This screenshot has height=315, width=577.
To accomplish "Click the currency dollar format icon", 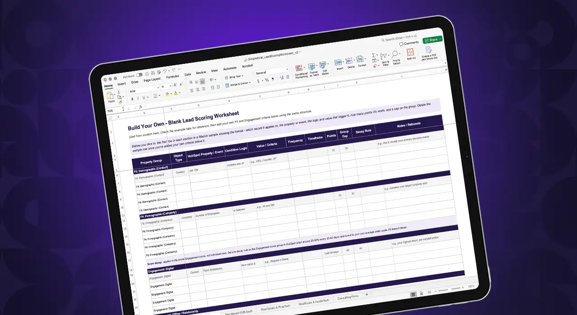I will [258, 81].
